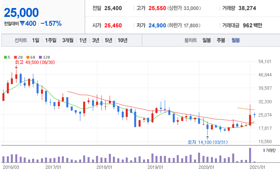Click the 2020/01 x-axis date label

tap(206, 167)
